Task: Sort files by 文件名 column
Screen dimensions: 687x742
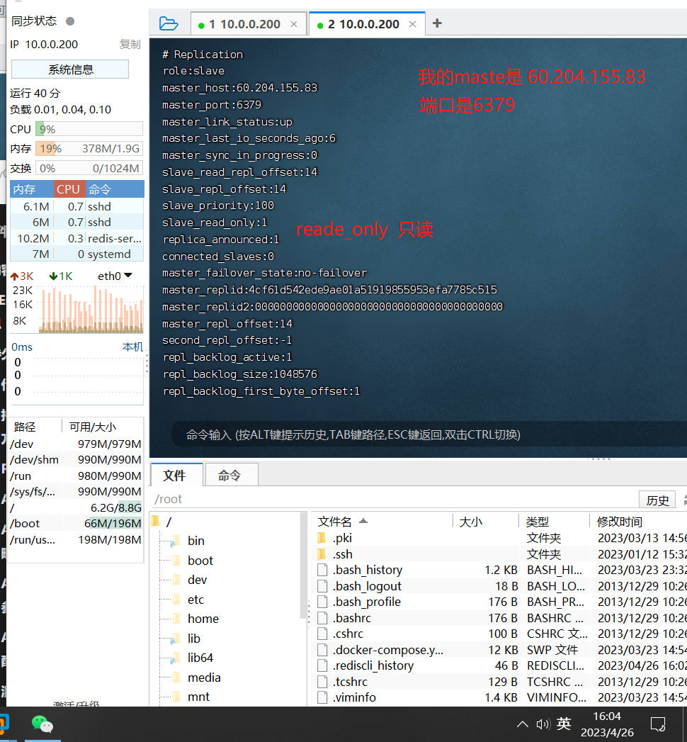Action: pos(383,522)
